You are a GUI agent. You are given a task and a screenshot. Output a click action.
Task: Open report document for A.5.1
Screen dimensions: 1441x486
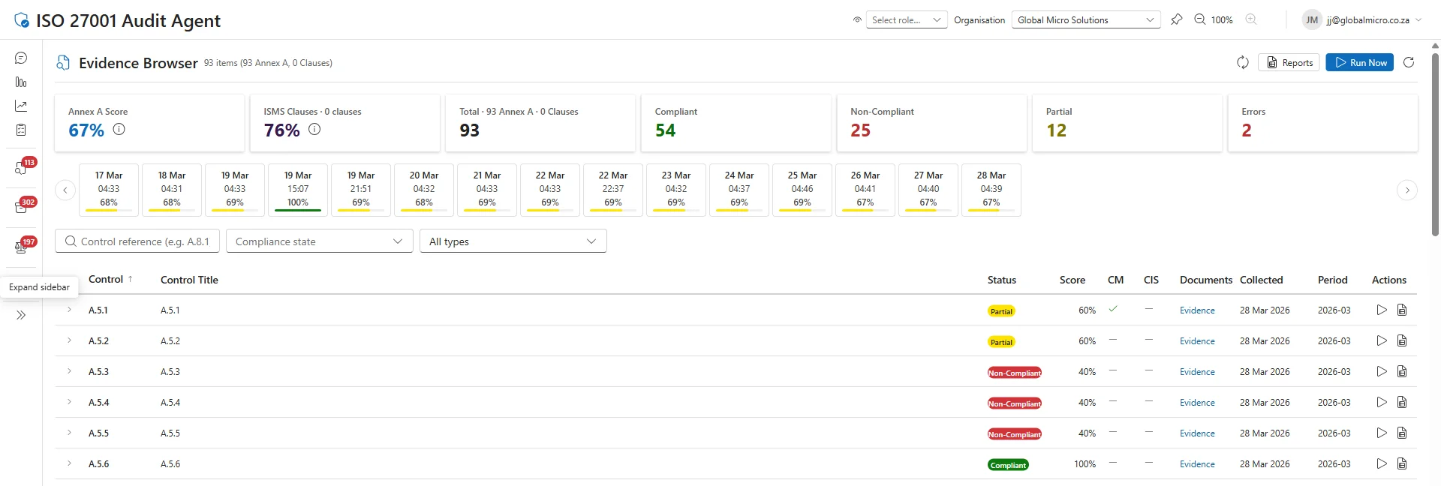(1402, 310)
